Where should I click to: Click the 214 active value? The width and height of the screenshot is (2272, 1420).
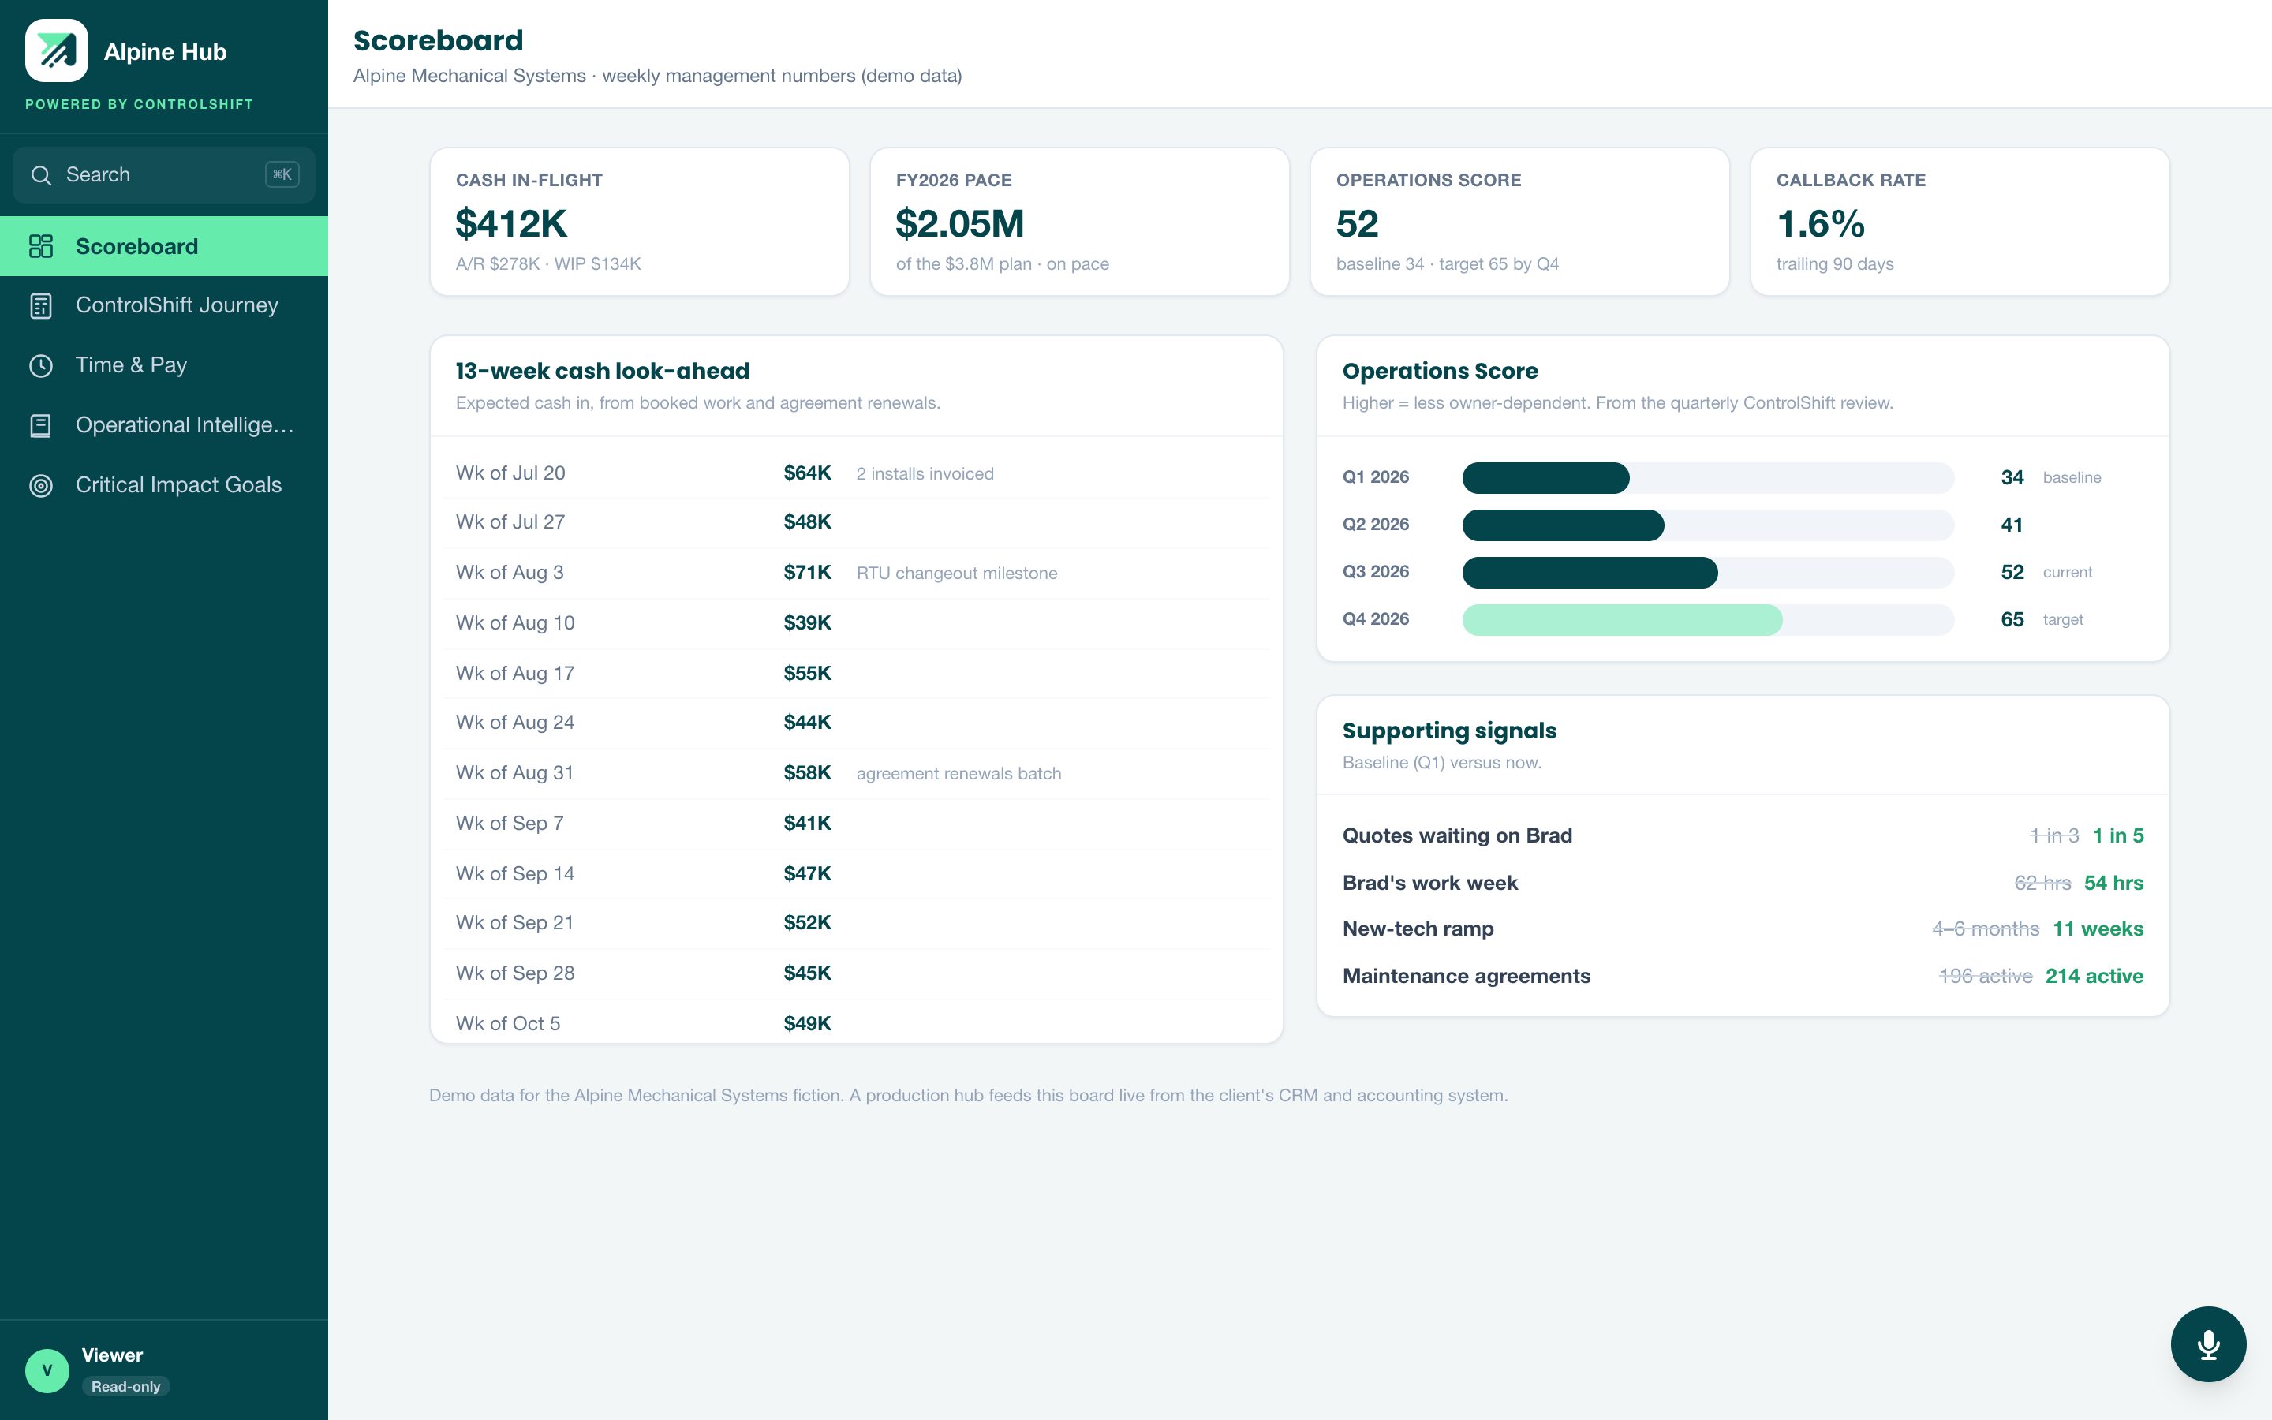click(x=2094, y=976)
